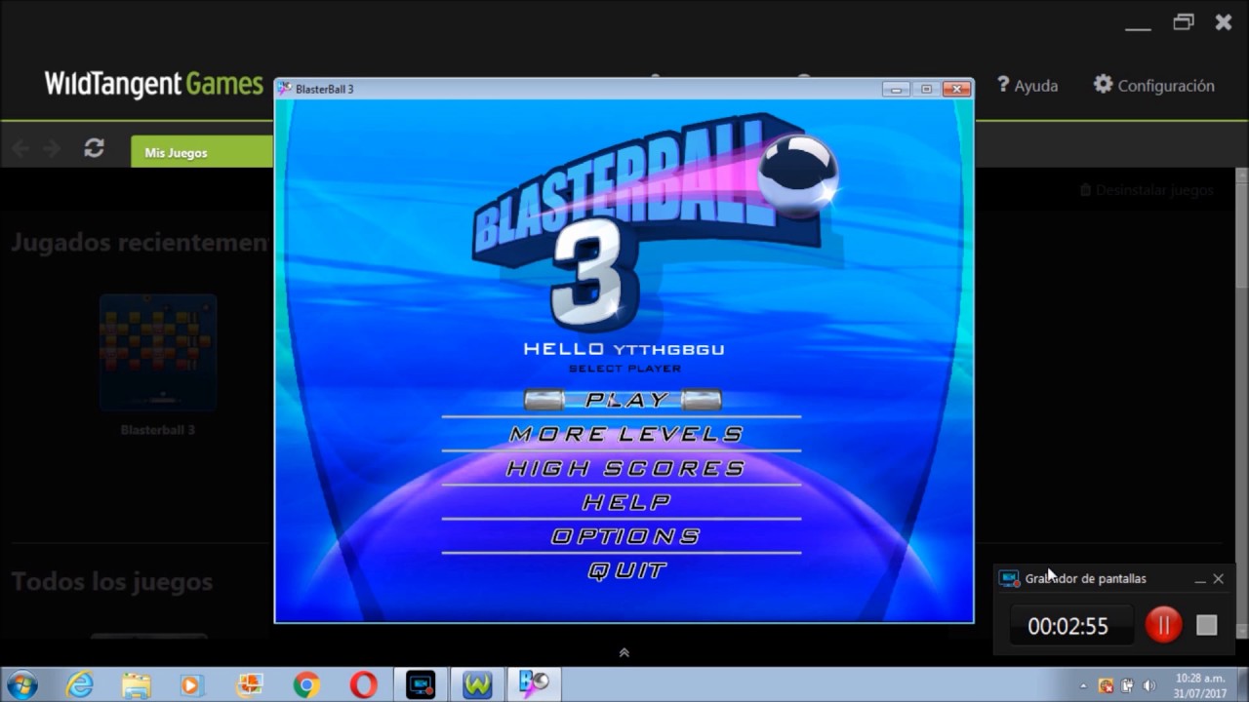The height and width of the screenshot is (702, 1249).
Task: Launch Internet Explorer from the taskbar
Action: tap(79, 684)
